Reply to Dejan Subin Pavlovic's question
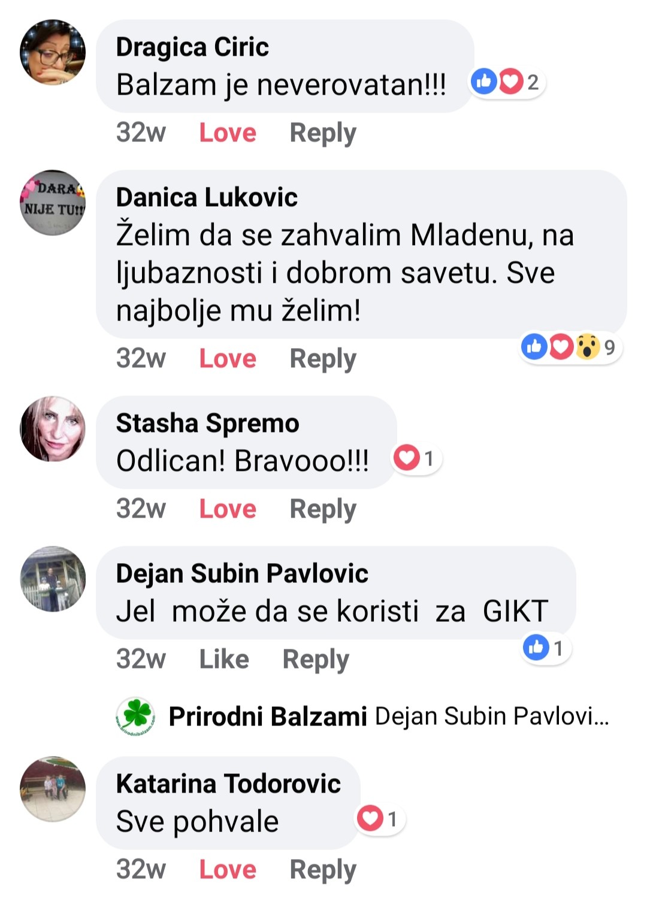This screenshot has height=904, width=647. click(316, 660)
